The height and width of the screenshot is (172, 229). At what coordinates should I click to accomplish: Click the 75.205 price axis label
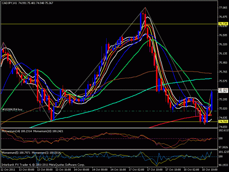pyautogui.click(x=223, y=99)
